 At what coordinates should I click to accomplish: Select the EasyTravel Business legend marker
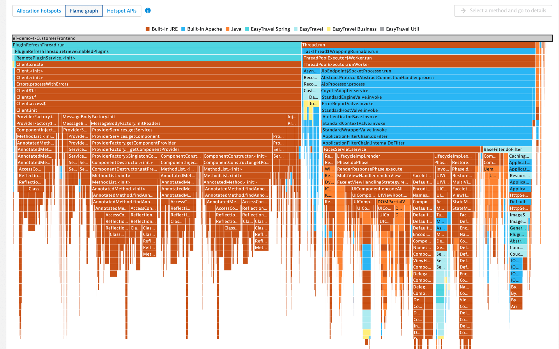328,29
